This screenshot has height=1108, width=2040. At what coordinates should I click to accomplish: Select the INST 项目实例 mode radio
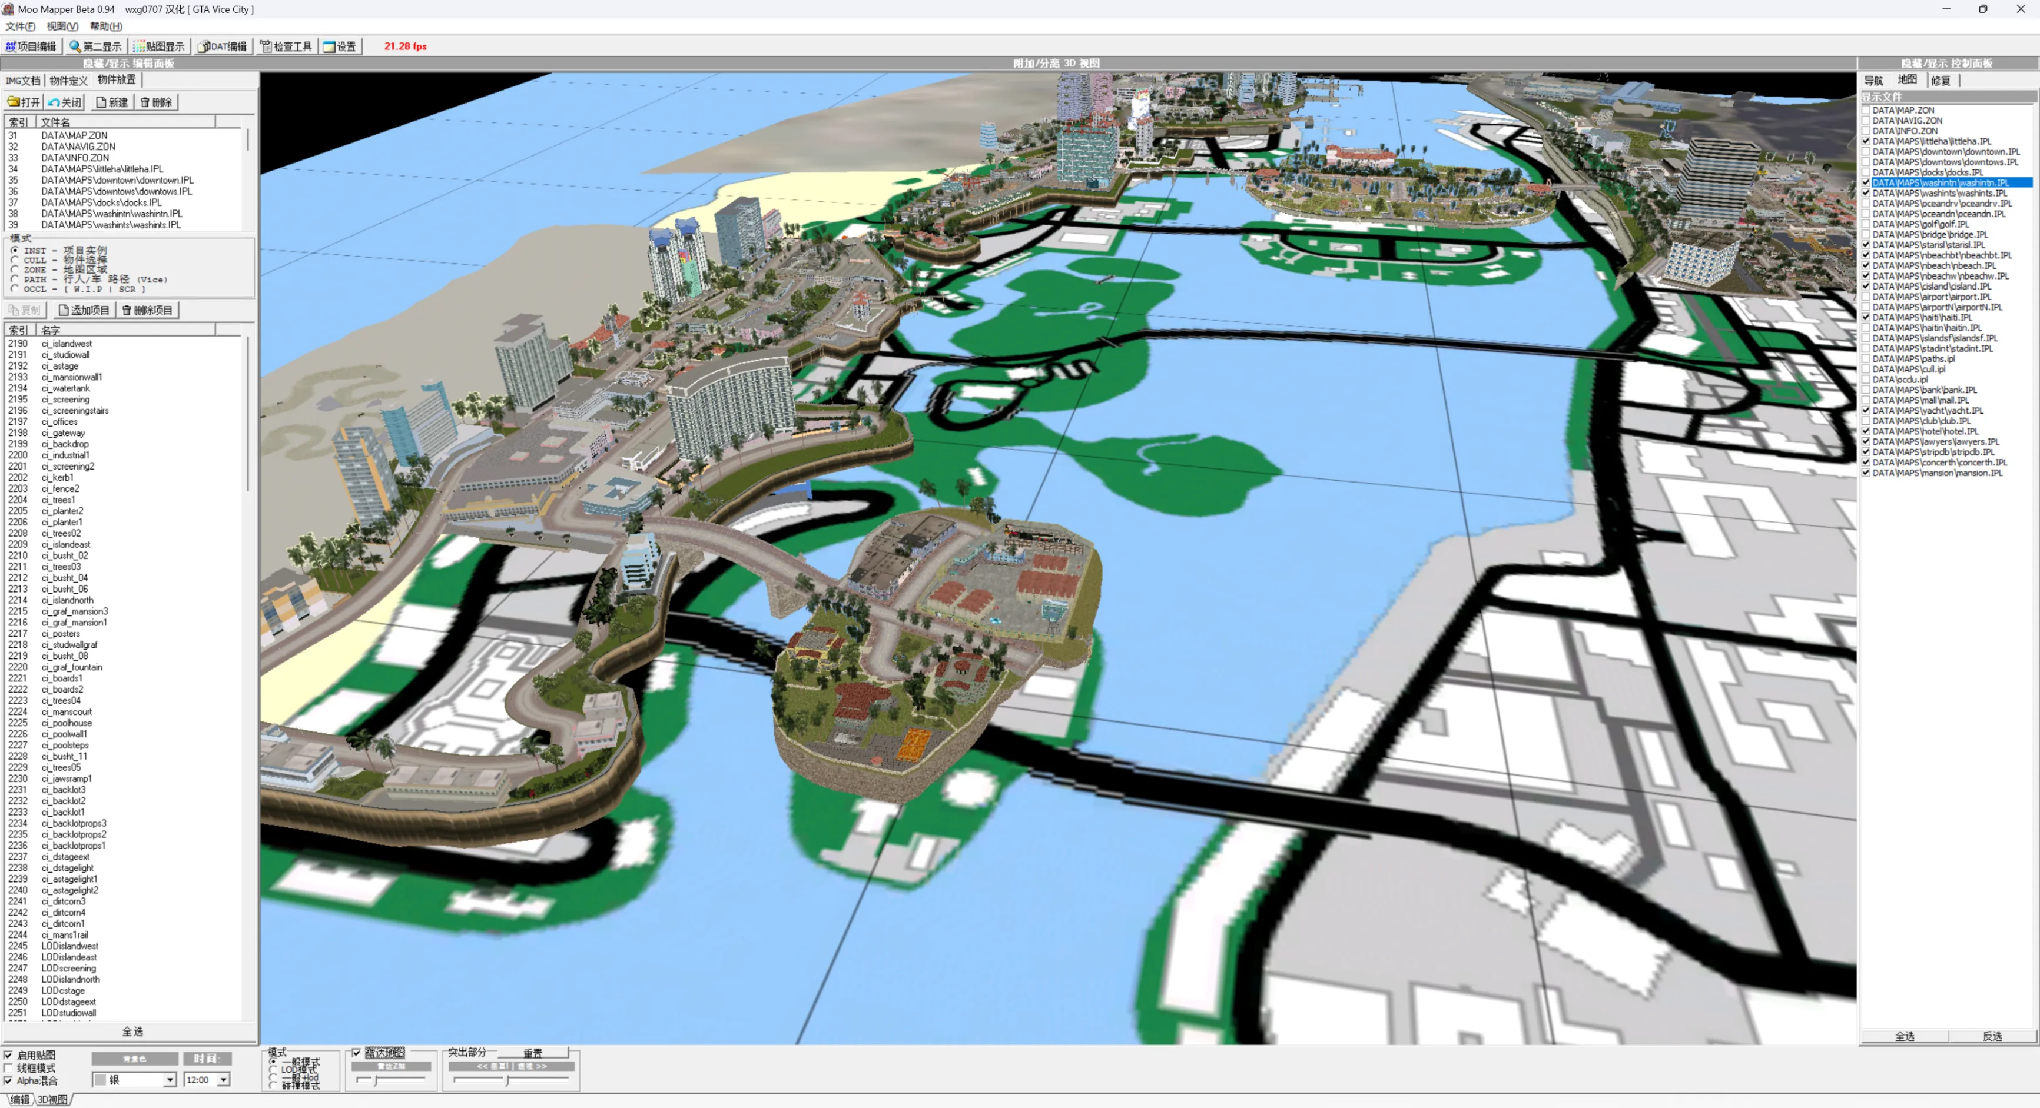click(15, 251)
